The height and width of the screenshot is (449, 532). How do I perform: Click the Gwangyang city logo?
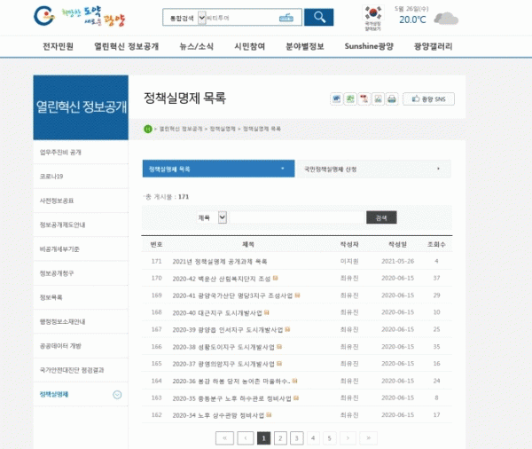(x=78, y=17)
